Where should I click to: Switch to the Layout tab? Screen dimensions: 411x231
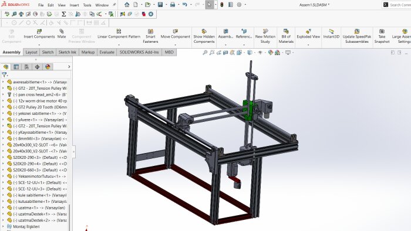(x=31, y=52)
